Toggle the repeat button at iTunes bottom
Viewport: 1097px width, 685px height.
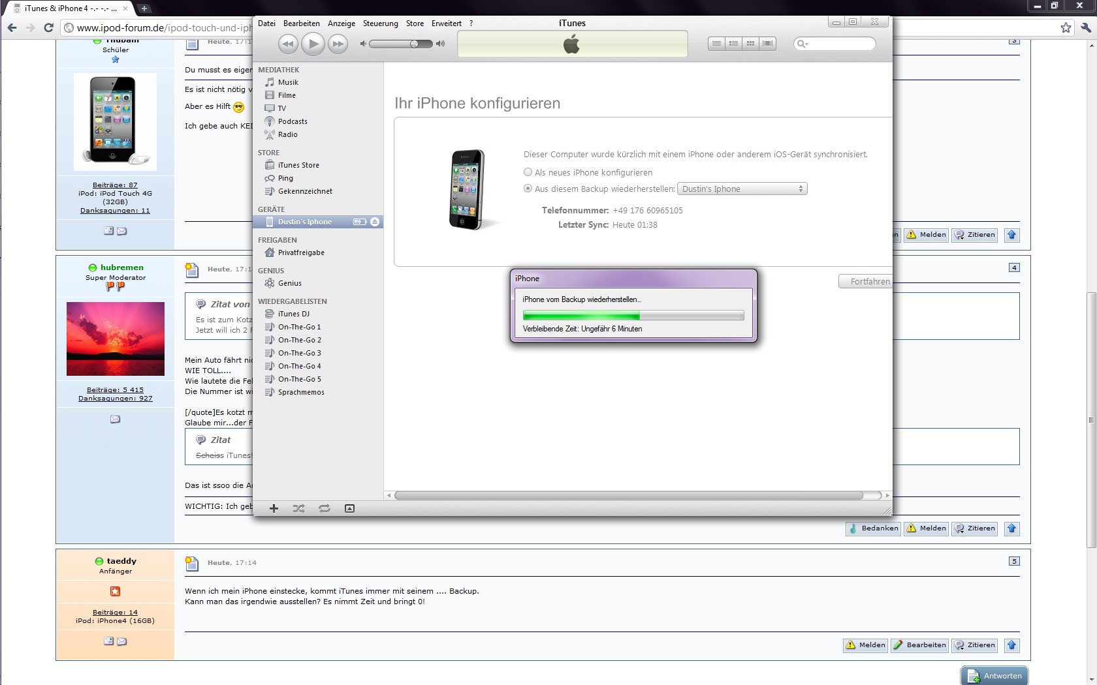click(x=325, y=508)
